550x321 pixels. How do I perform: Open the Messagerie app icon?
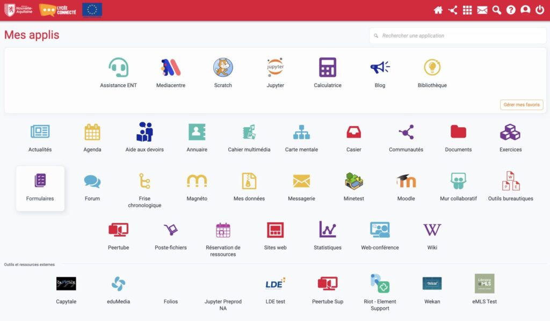coord(301,181)
